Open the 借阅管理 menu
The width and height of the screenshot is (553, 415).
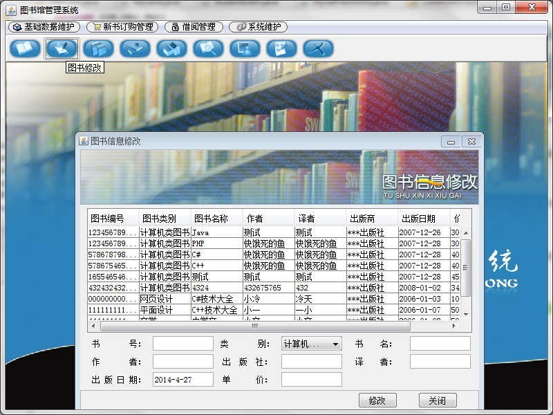tap(194, 27)
